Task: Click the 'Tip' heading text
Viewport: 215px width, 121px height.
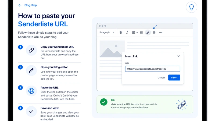Action: (113, 100)
